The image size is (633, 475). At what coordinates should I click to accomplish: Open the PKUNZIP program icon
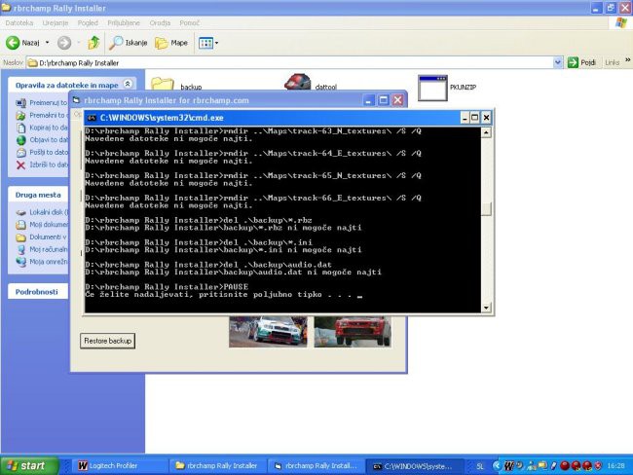[431, 87]
